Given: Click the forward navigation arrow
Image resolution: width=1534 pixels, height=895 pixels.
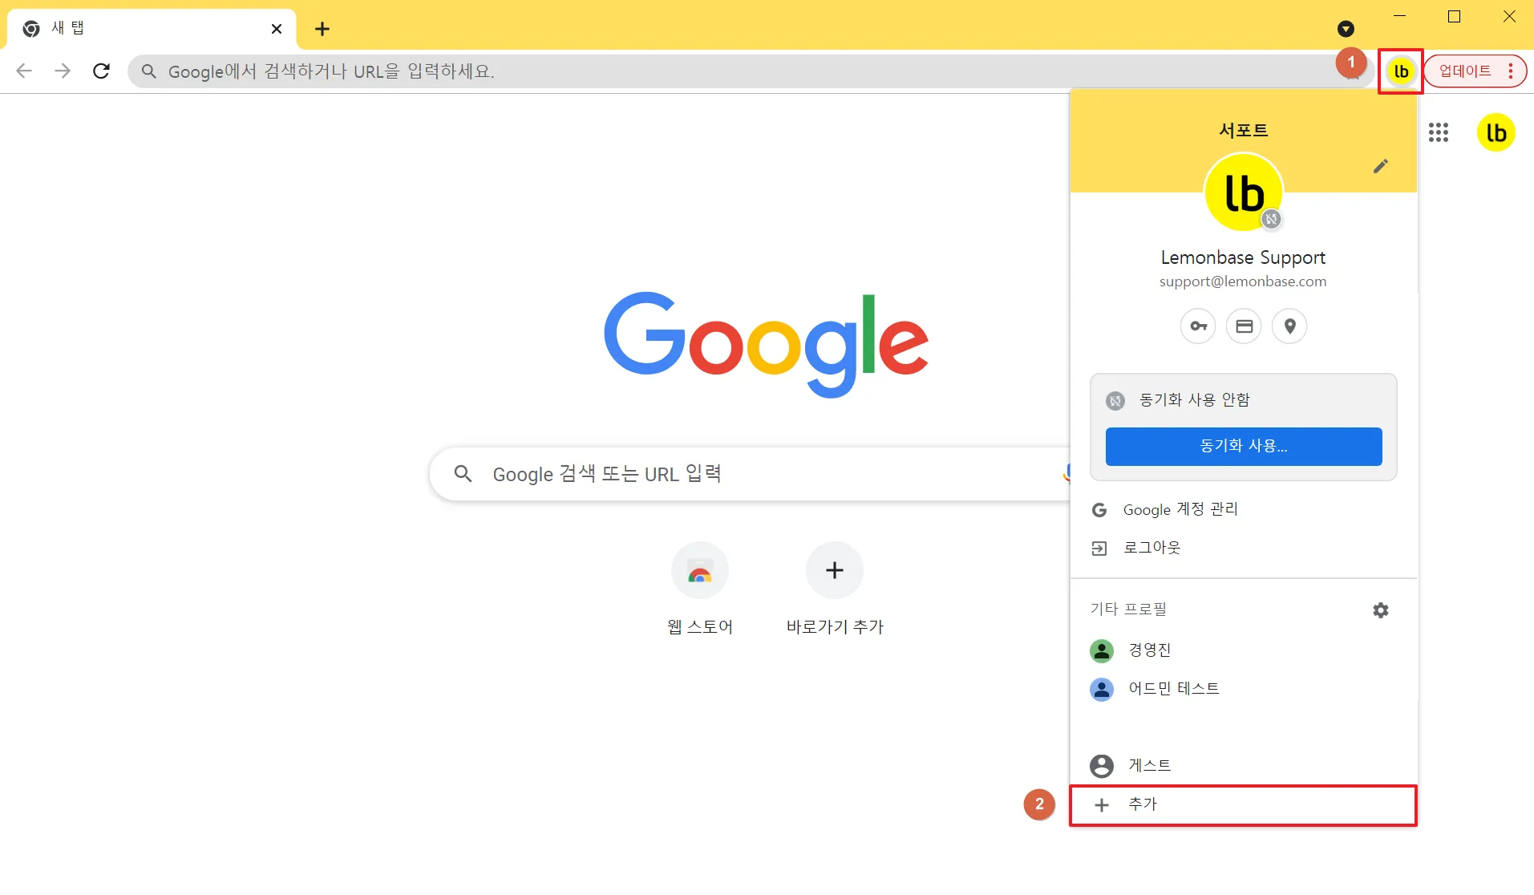Looking at the screenshot, I should click(63, 71).
